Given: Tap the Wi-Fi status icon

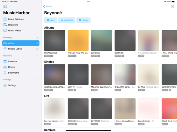Looking at the screenshot, I should 165,2.
